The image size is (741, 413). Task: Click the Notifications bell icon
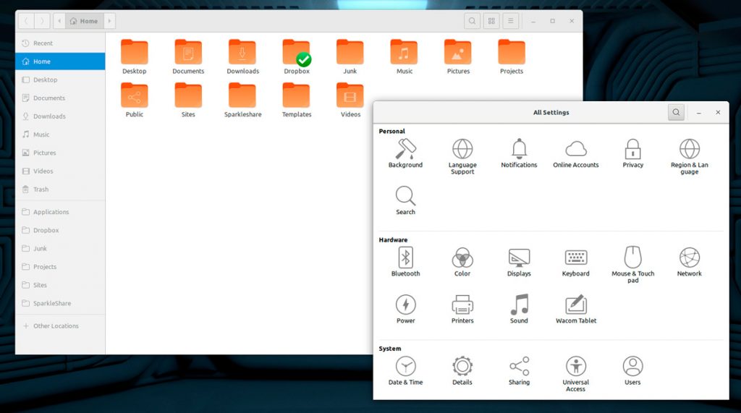tap(519, 150)
